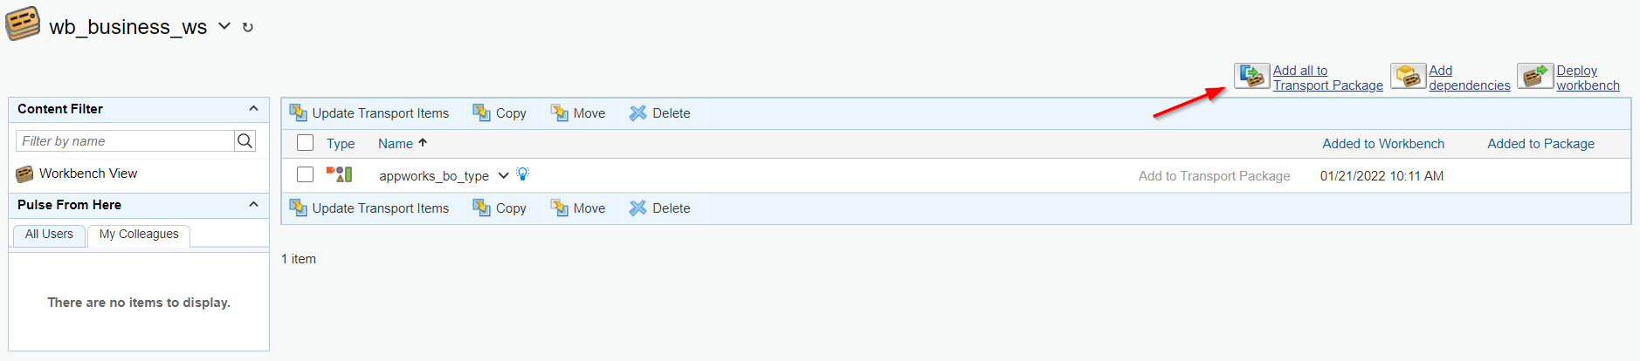The width and height of the screenshot is (1640, 361).
Task: Switch to the All Users tab
Action: 49,235
